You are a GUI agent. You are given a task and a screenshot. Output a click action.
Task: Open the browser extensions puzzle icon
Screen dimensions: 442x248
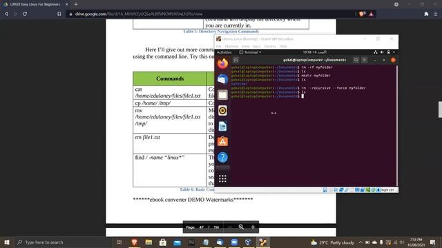click(426, 14)
